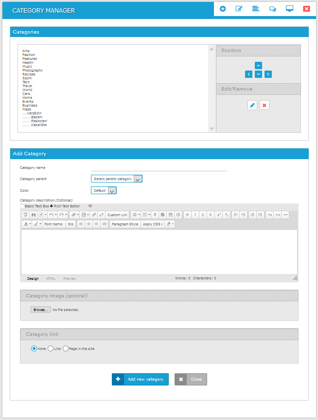Click the pencil edit category icon
This screenshot has width=318, height=420.
252,105
